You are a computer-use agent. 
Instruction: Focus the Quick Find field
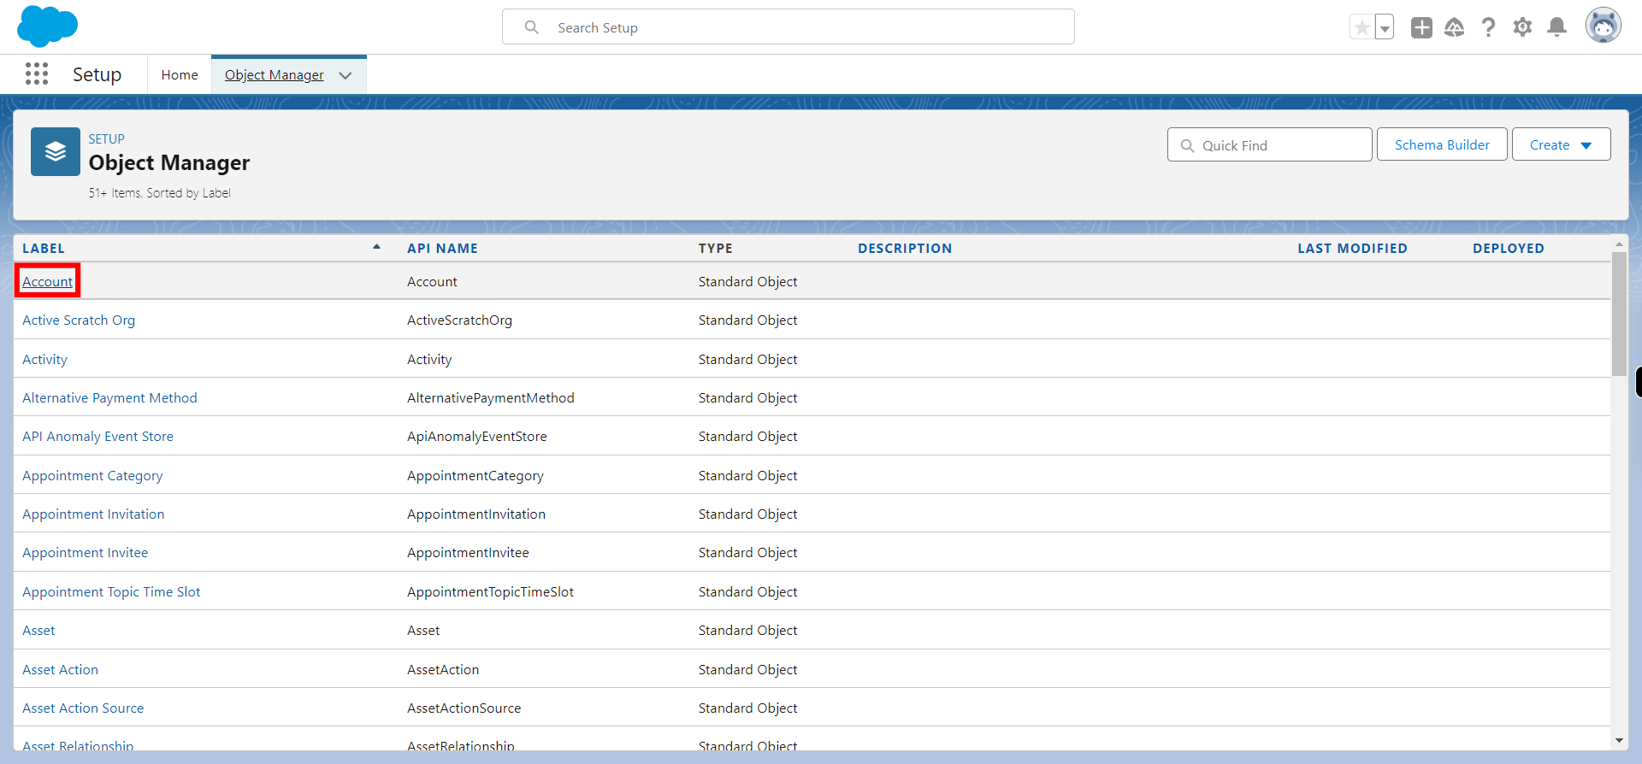coord(1269,145)
